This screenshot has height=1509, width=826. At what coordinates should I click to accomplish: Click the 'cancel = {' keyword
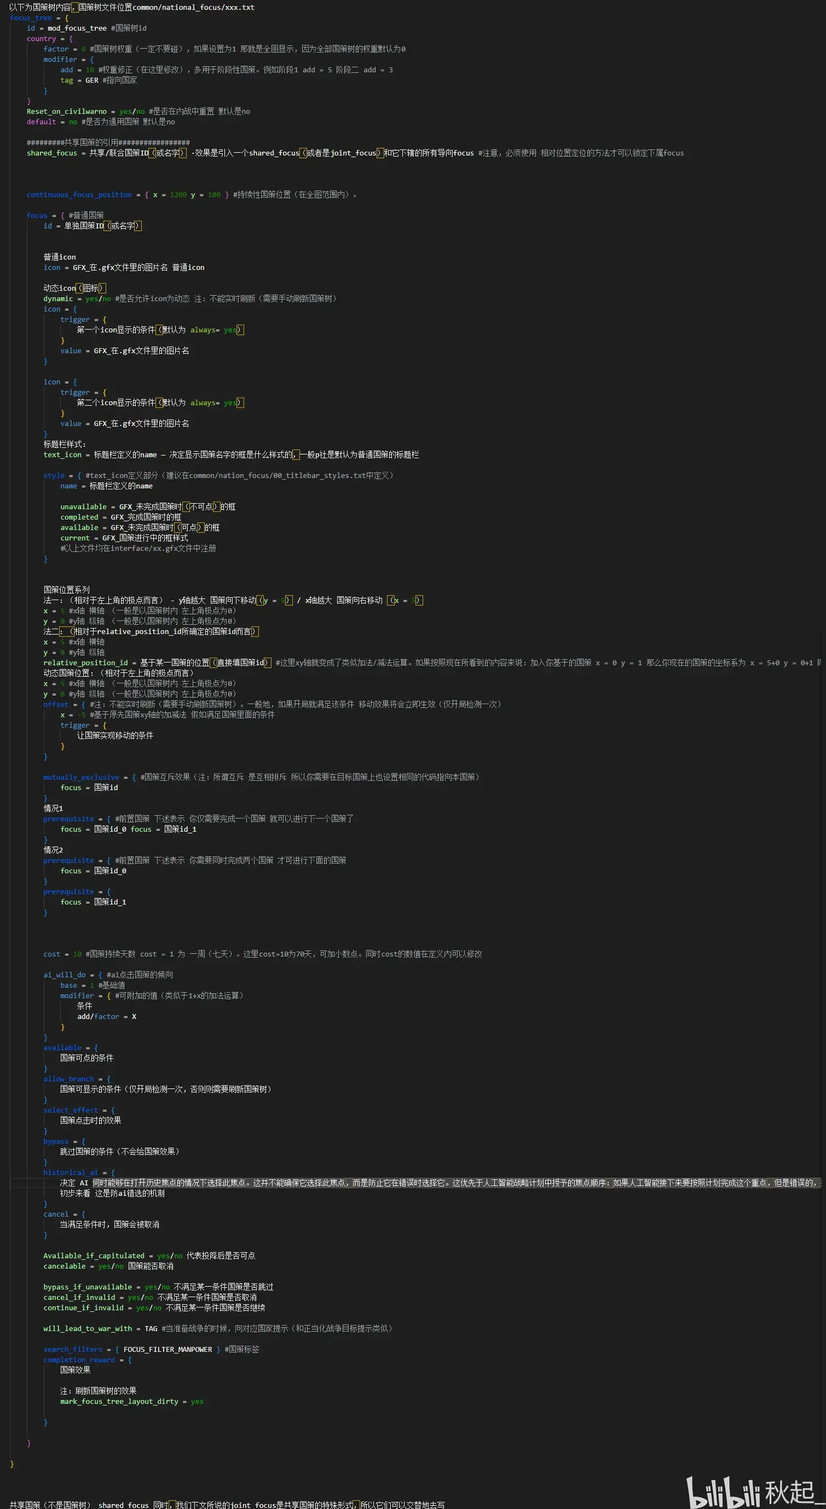pos(56,1214)
